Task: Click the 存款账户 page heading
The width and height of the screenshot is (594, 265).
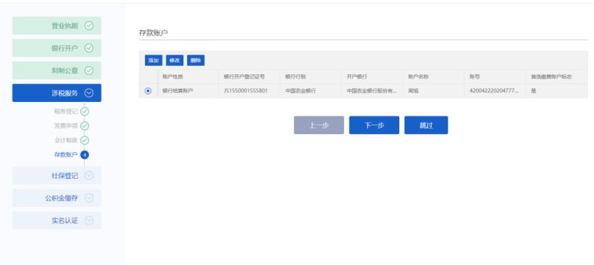Action: 153,33
